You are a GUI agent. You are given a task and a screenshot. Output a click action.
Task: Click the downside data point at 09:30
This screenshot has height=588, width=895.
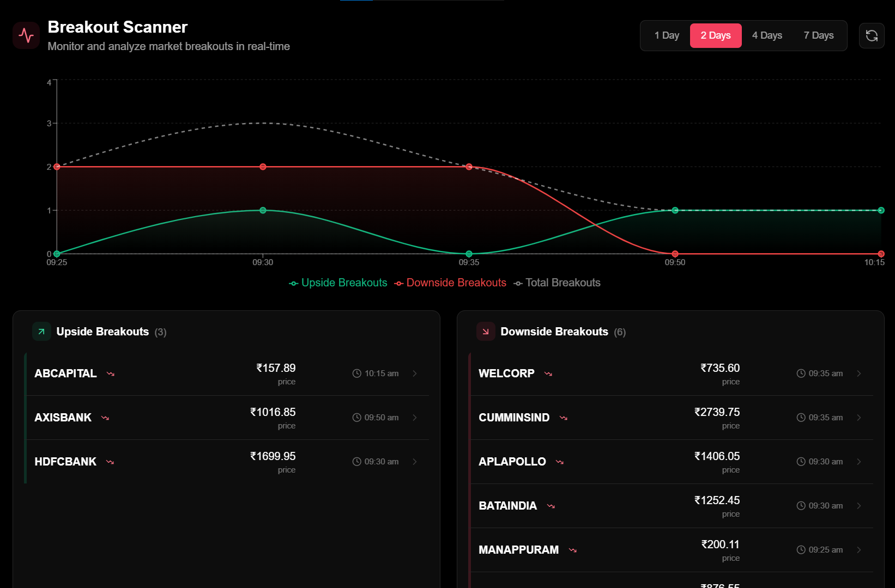263,167
